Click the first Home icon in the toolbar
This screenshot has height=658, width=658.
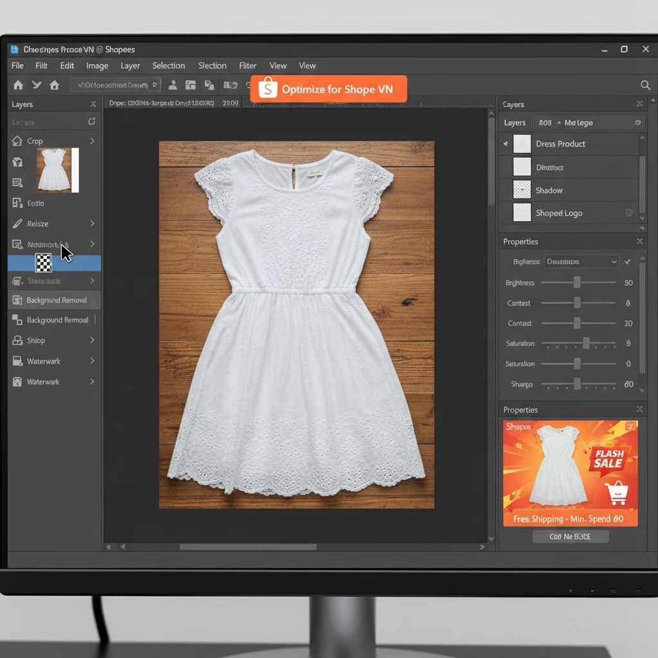18,85
